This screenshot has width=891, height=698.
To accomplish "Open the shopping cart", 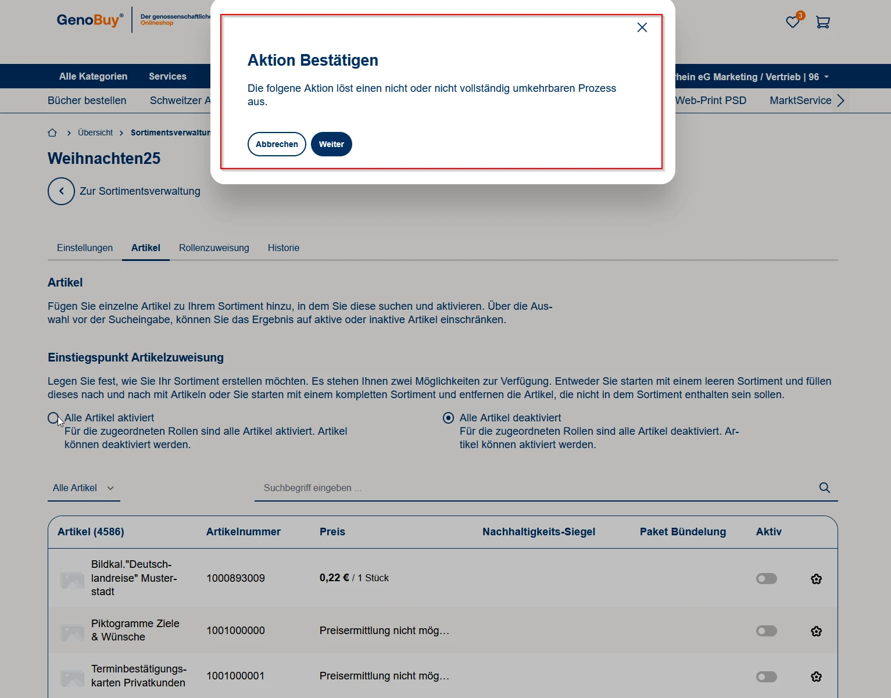I will point(822,22).
